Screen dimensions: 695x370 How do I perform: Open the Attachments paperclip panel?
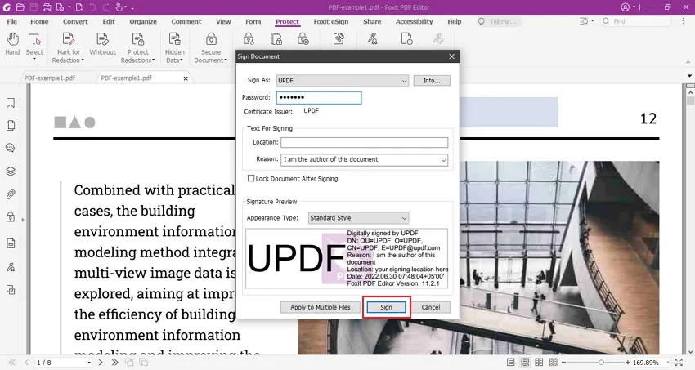(11, 194)
